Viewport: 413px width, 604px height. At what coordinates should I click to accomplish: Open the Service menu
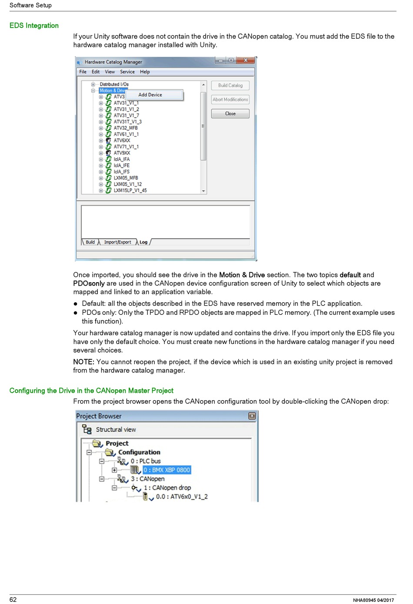pos(127,72)
